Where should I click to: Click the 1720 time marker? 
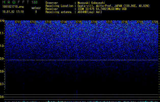coord(155,22)
